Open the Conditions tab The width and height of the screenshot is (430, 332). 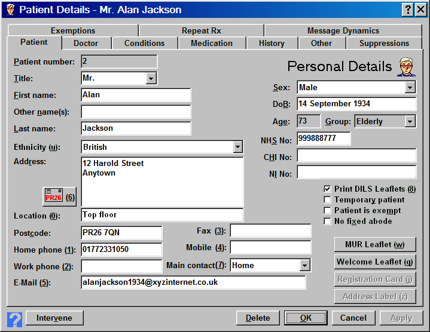coord(144,43)
